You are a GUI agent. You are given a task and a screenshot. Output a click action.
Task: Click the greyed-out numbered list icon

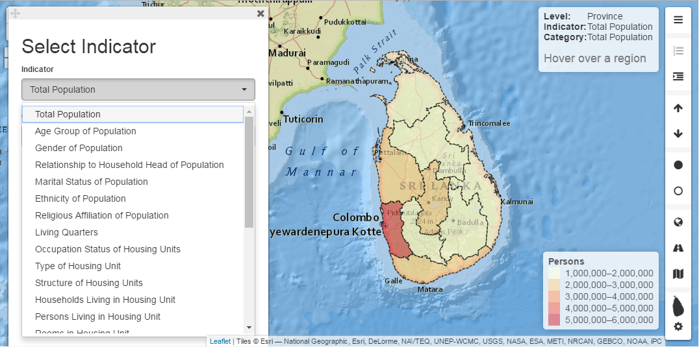(678, 51)
